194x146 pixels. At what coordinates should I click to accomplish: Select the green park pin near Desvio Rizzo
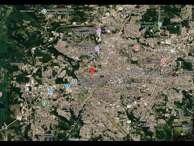coord(44,103)
